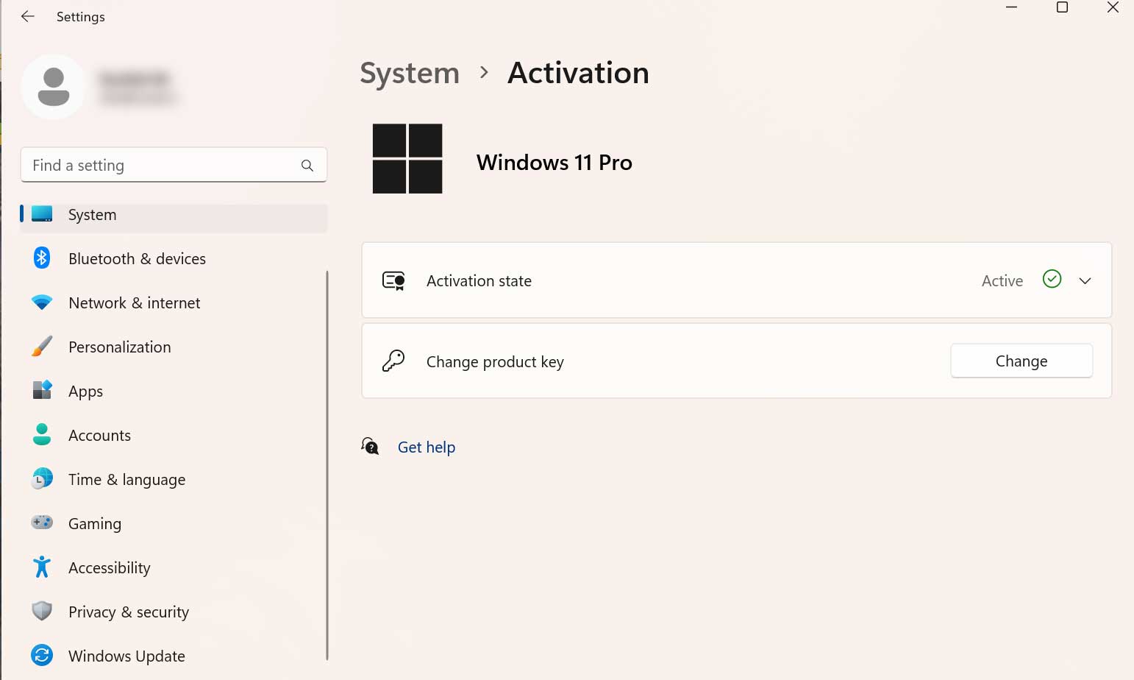Open Accounts using the person icon
The width and height of the screenshot is (1134, 680).
point(42,434)
